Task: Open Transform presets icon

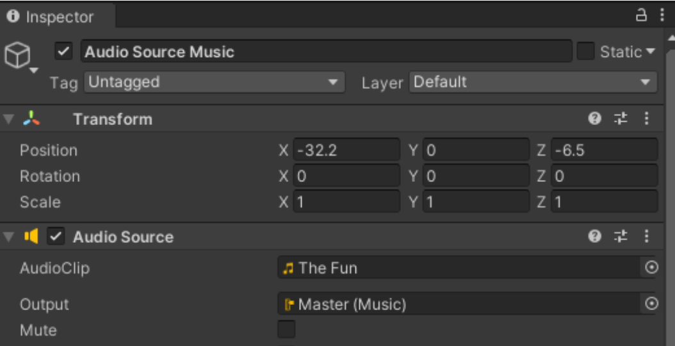Action: pyautogui.click(x=621, y=119)
